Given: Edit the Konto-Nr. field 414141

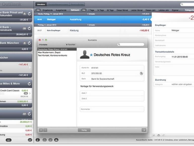Looking at the screenshot, I should coord(112,68).
